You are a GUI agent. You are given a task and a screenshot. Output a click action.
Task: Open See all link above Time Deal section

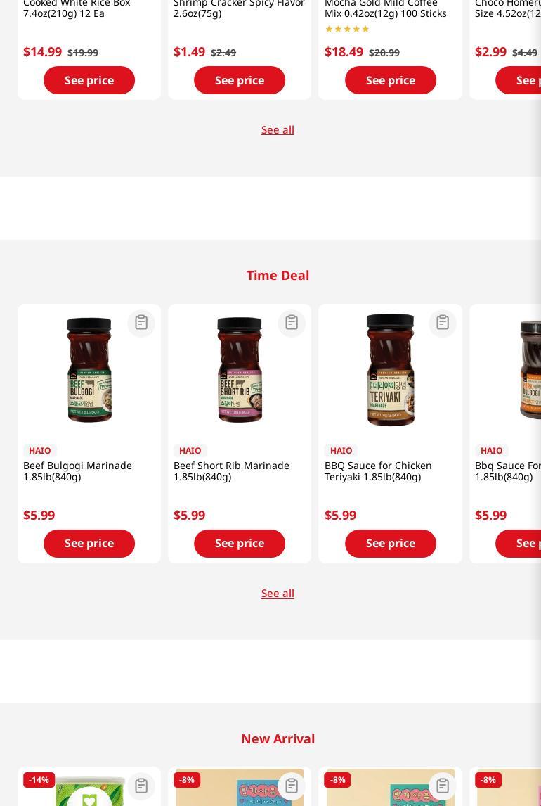tap(278, 130)
